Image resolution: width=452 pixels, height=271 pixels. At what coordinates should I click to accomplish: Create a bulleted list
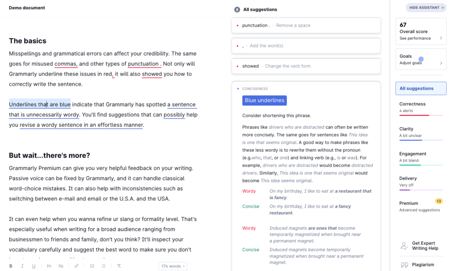(104, 266)
